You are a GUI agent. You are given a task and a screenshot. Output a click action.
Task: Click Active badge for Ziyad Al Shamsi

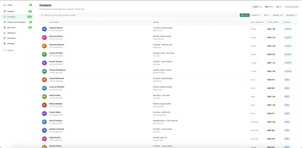point(288,29)
